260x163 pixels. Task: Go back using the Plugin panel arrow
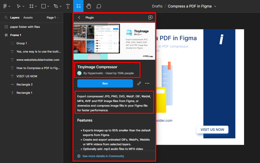(79, 18)
